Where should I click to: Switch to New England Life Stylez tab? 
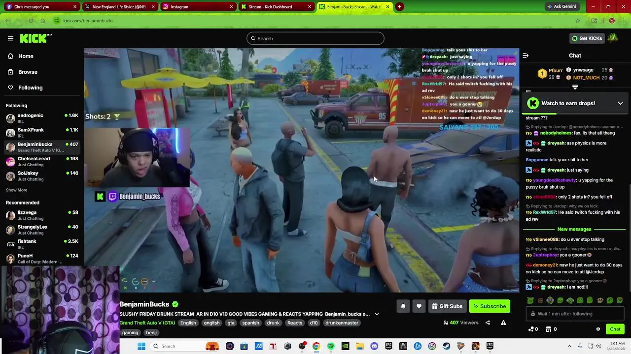tap(119, 7)
